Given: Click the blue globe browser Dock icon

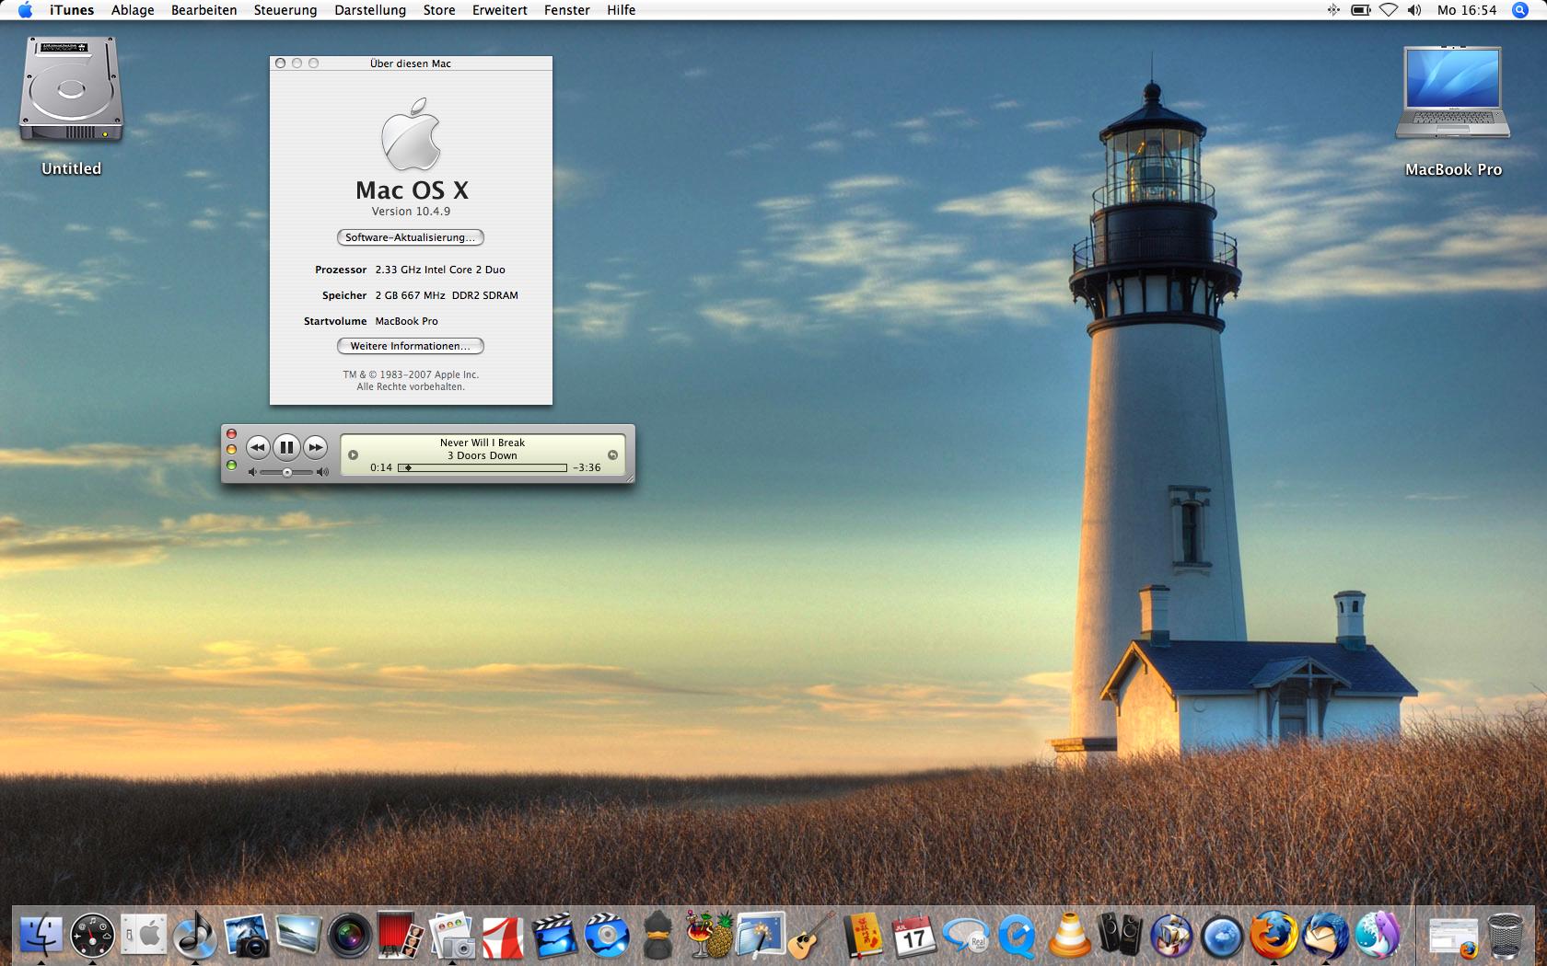Looking at the screenshot, I should click(1223, 936).
